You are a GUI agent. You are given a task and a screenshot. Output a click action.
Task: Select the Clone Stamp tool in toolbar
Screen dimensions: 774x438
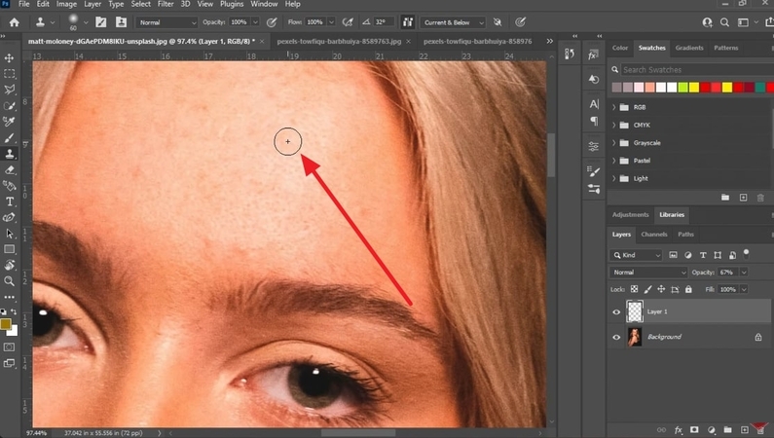(10, 154)
